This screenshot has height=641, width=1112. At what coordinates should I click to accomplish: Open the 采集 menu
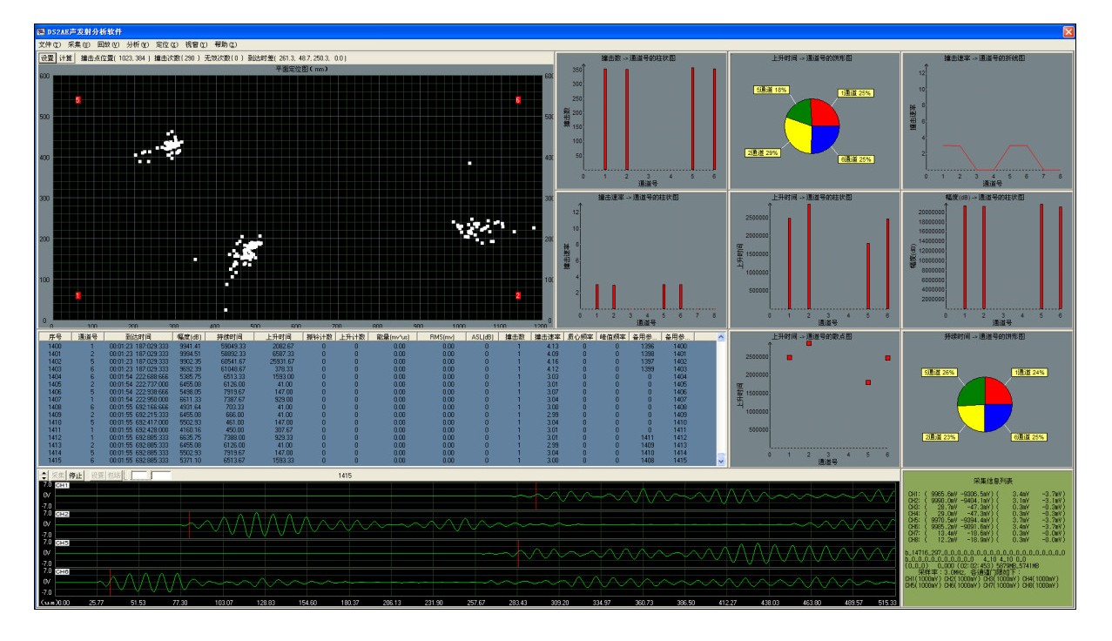click(79, 44)
